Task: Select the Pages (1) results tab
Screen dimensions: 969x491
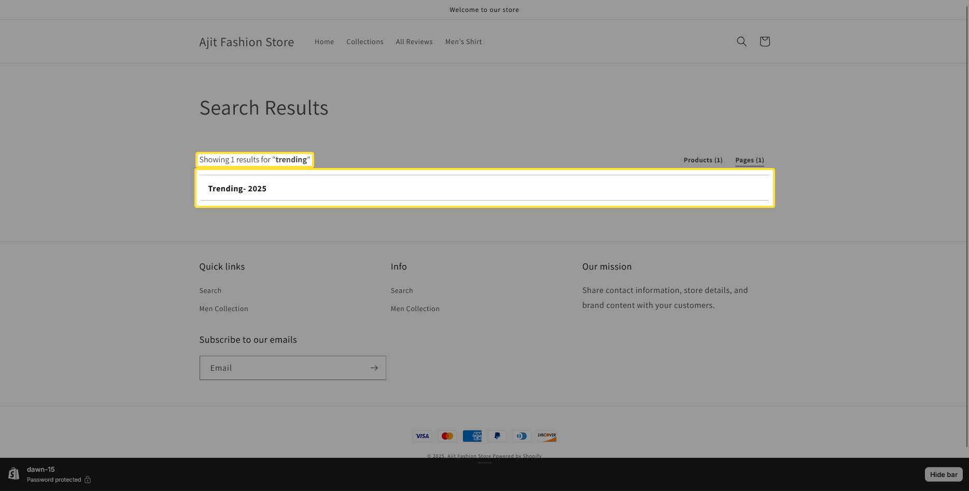Action: (749, 160)
